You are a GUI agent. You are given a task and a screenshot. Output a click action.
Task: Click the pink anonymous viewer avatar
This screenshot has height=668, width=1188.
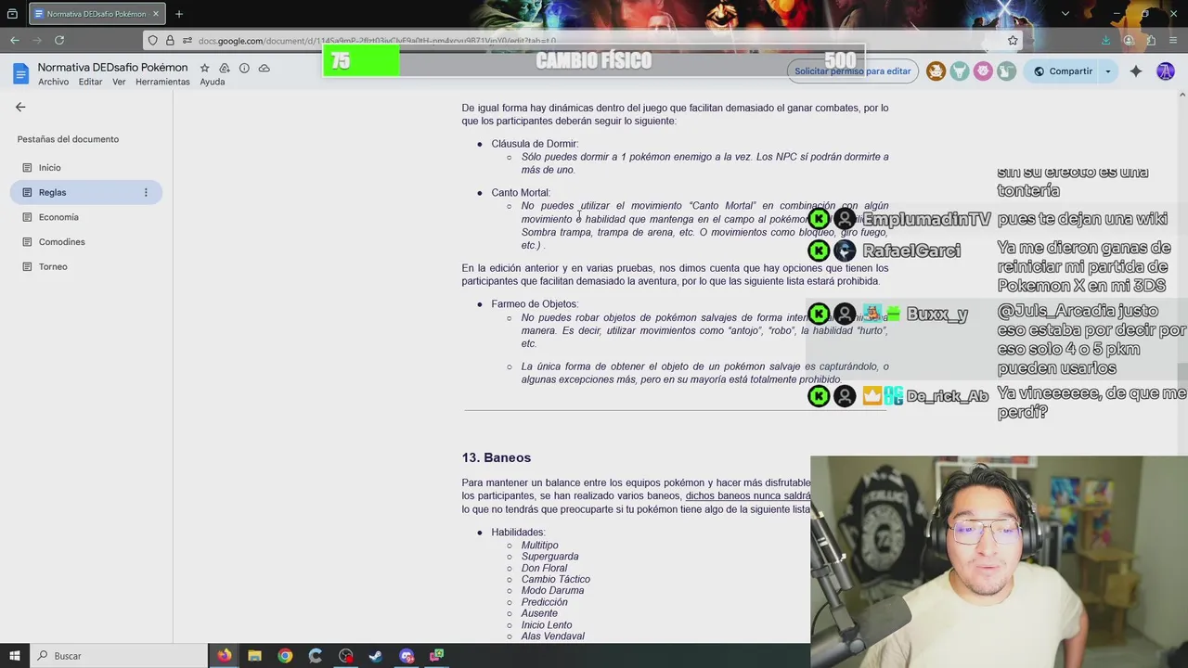pyautogui.click(x=983, y=71)
